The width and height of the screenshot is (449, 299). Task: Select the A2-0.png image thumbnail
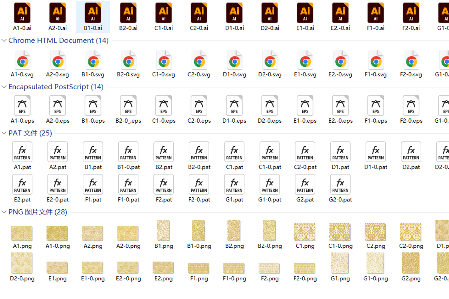click(x=128, y=234)
